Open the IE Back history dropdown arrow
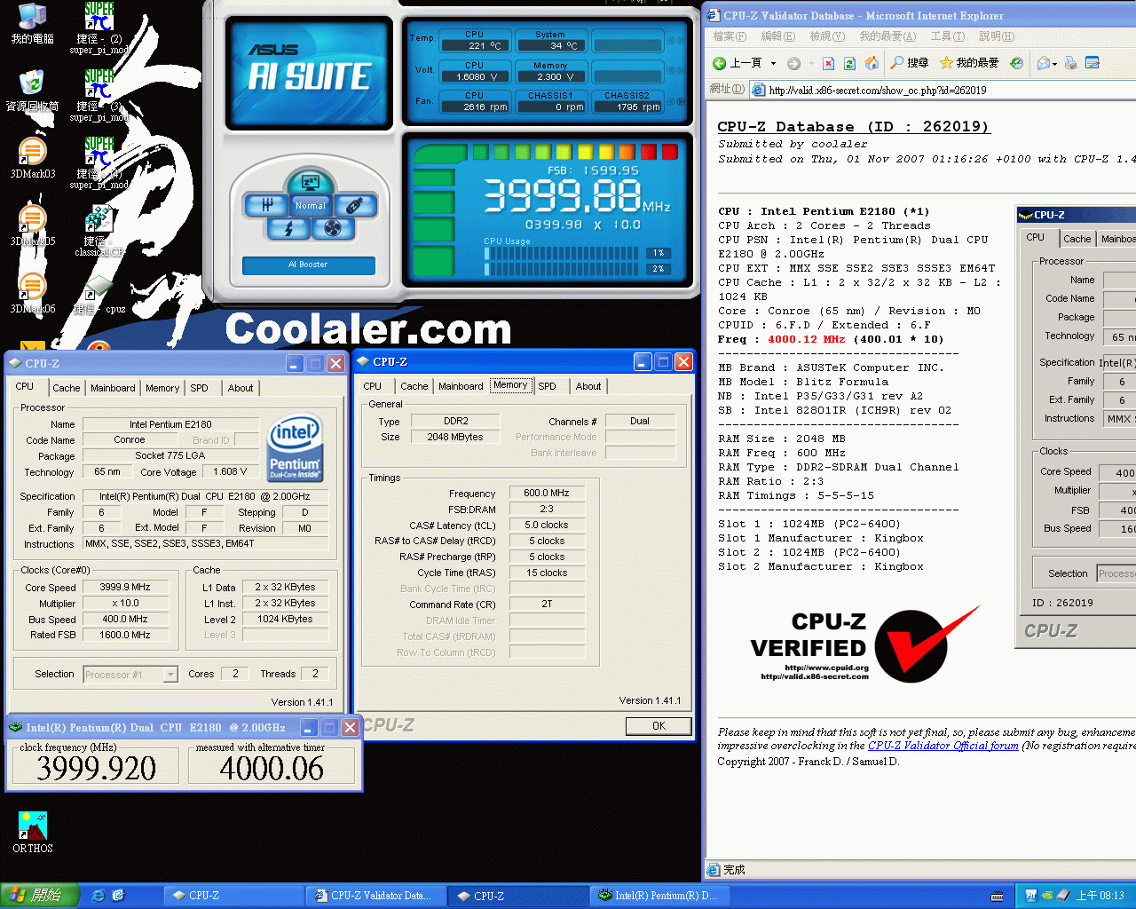The height and width of the screenshot is (909, 1136). (773, 63)
